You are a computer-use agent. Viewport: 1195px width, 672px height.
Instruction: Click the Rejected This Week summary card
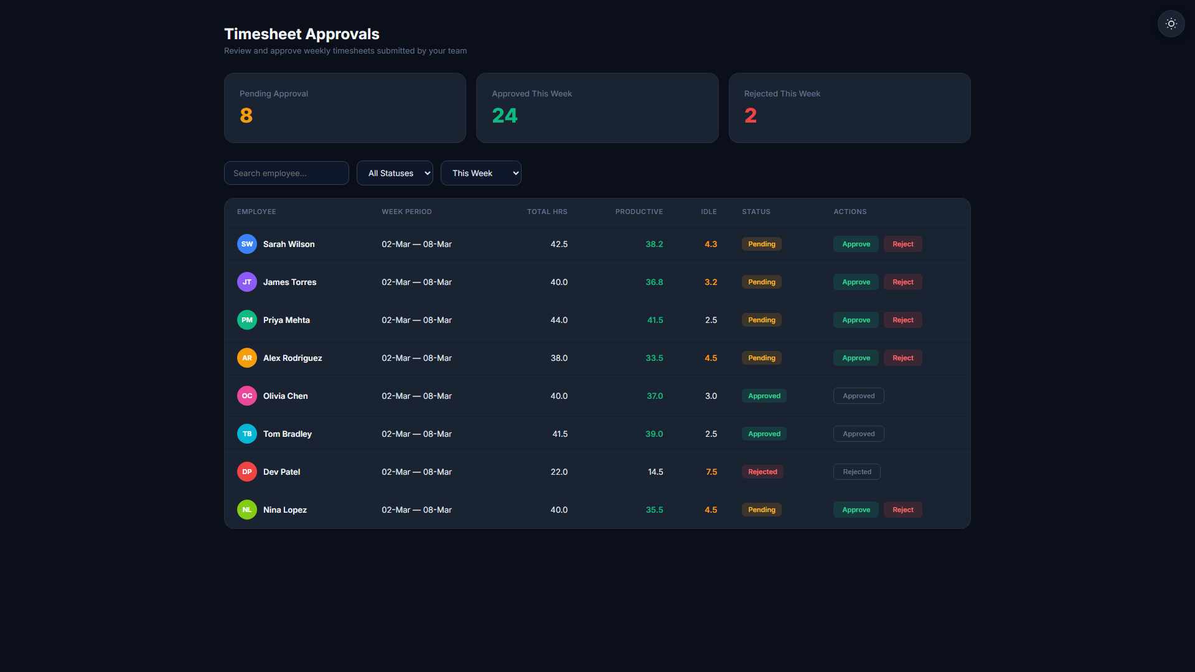pyautogui.click(x=850, y=108)
